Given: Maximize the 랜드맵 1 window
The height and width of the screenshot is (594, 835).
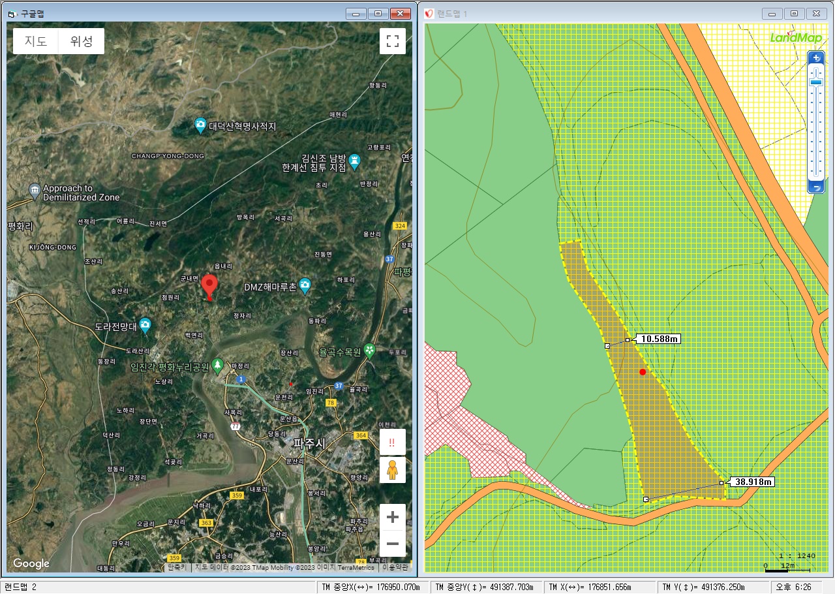Looking at the screenshot, I should [x=794, y=14].
